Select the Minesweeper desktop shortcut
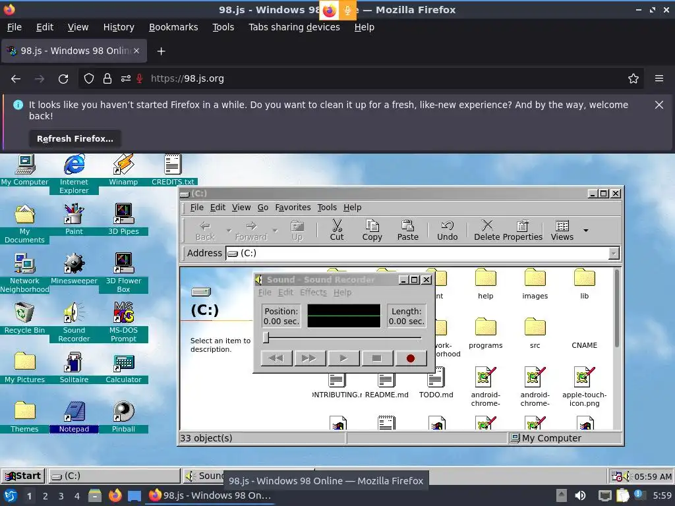The height and width of the screenshot is (506, 675). [x=74, y=269]
